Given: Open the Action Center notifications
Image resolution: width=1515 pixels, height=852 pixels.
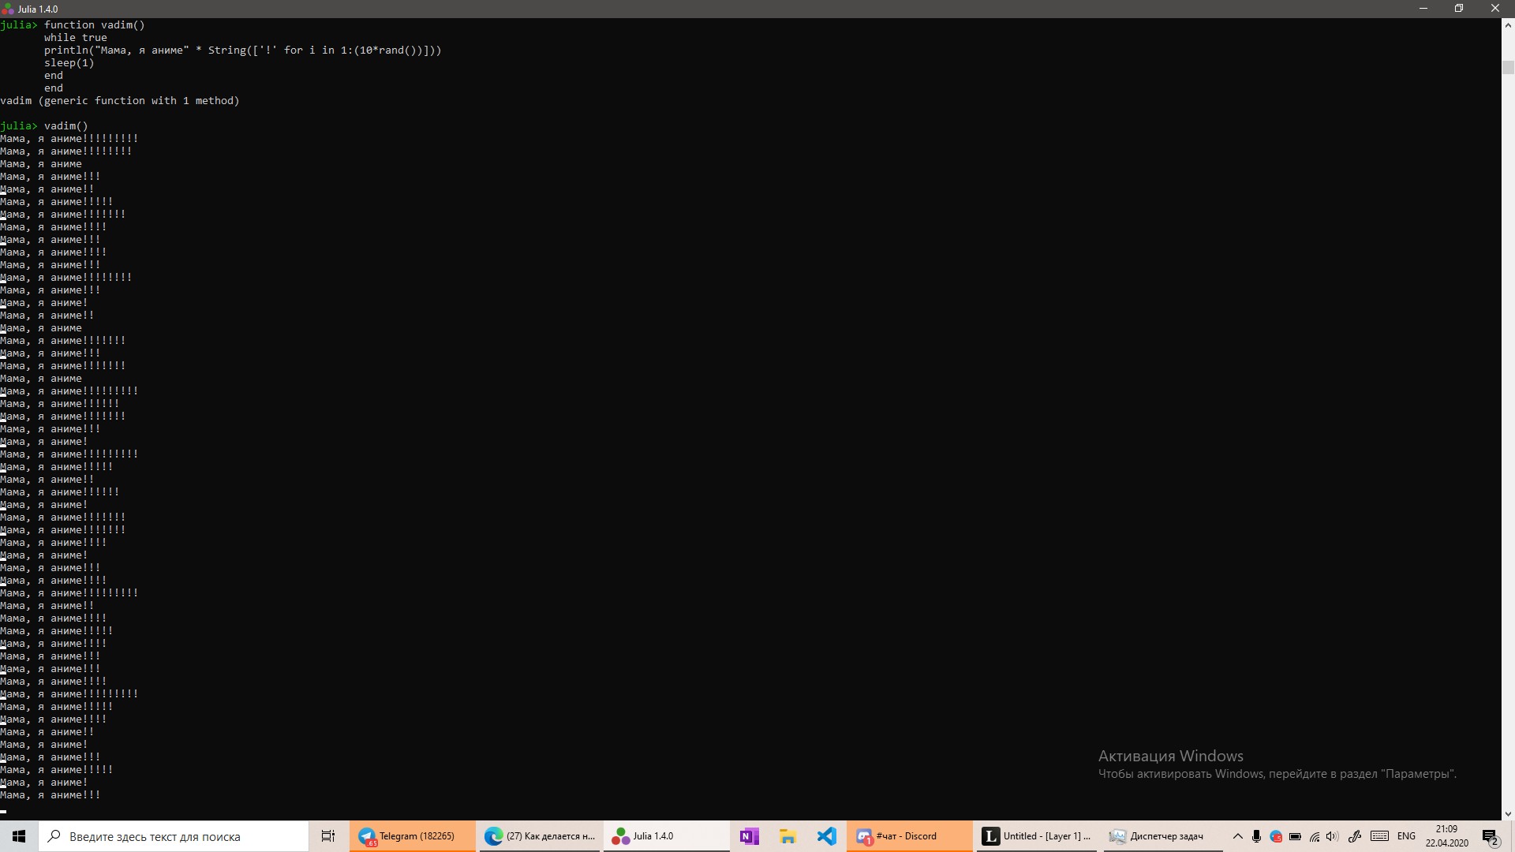Looking at the screenshot, I should pyautogui.click(x=1491, y=836).
